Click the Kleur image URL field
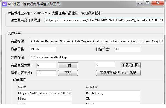 pos(45,93)
